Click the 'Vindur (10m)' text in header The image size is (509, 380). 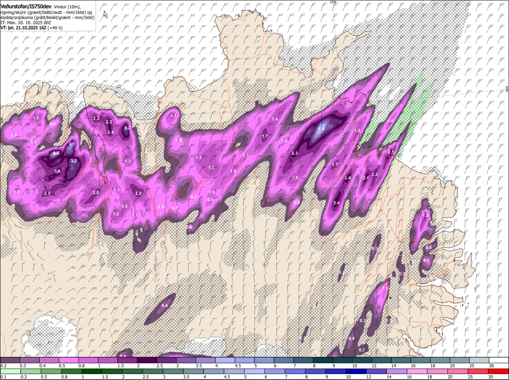tap(67, 7)
